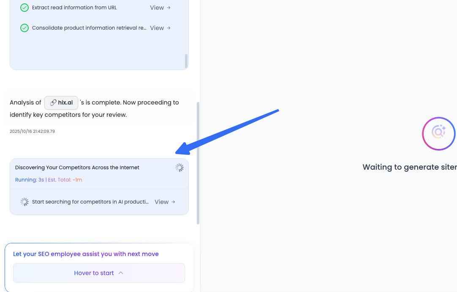Click the link icon in hix.ai chip
This screenshot has height=292, width=457.
(x=53, y=102)
